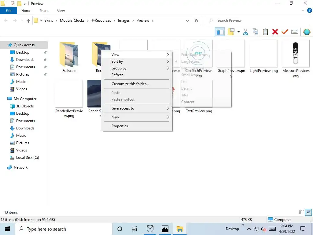Switch to Details view in status bar
Screen dimensions: 313x235
[302, 212]
